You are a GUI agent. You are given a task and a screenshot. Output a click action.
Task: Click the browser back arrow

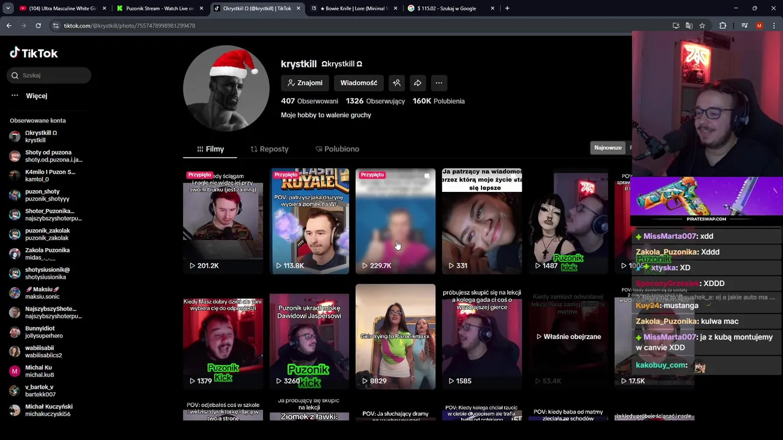9,26
